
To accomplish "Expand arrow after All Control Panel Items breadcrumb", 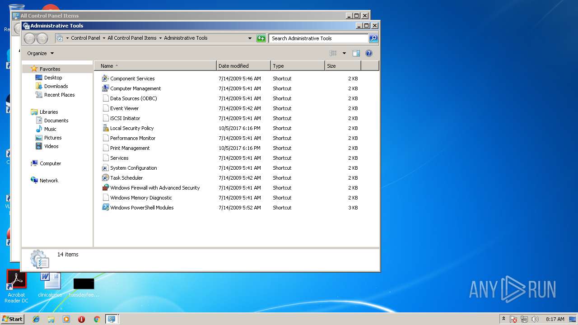I will (x=160, y=38).
